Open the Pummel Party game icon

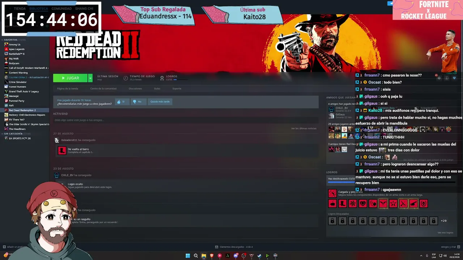coord(6,101)
